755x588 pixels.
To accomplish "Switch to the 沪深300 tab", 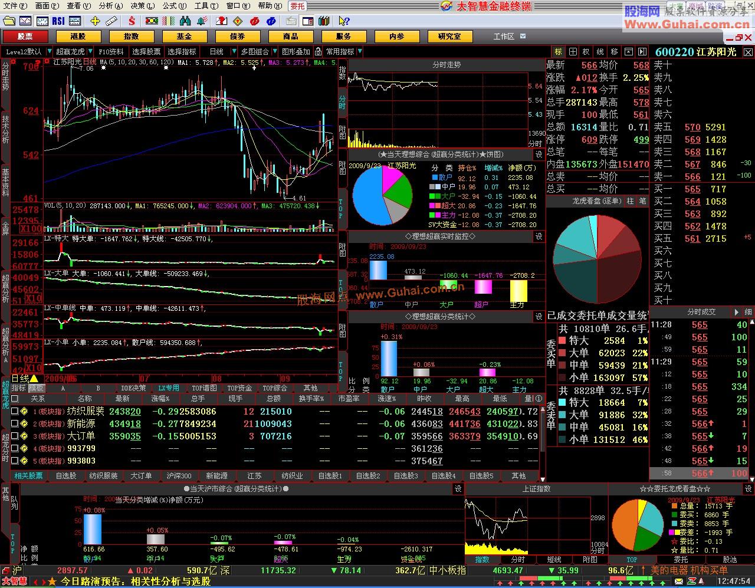I will [179, 476].
